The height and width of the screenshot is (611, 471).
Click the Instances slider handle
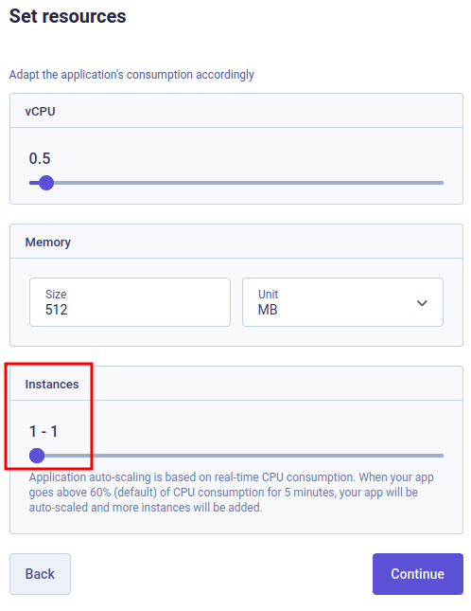(x=37, y=455)
